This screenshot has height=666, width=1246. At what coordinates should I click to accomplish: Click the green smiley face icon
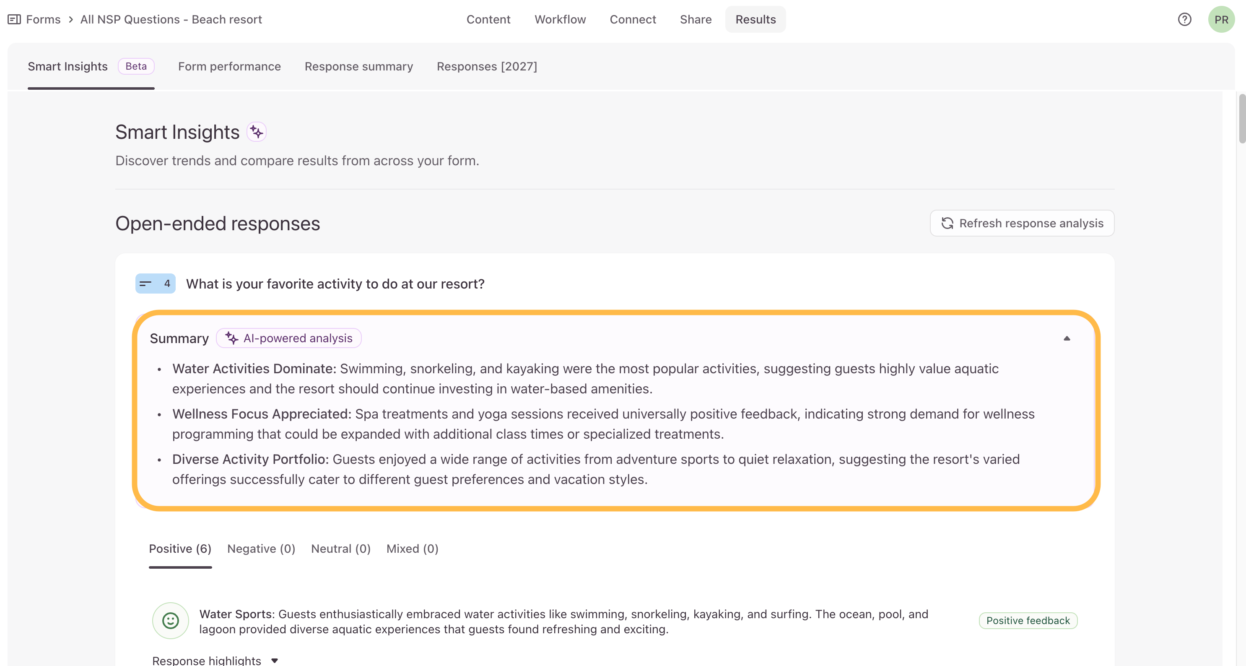point(170,621)
